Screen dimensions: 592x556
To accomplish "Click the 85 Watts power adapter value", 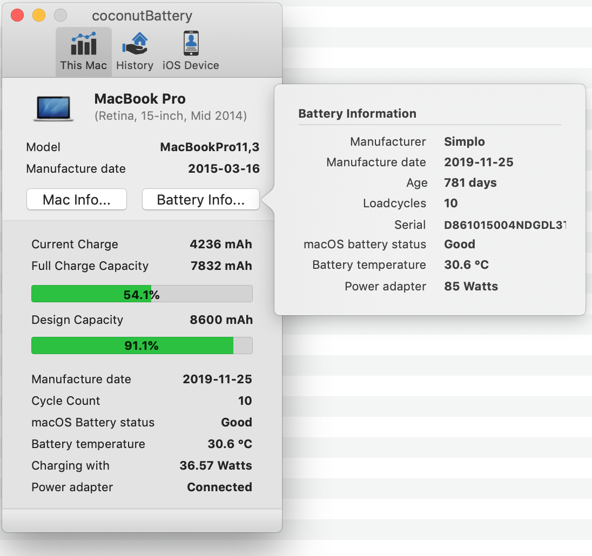I will pos(471,286).
